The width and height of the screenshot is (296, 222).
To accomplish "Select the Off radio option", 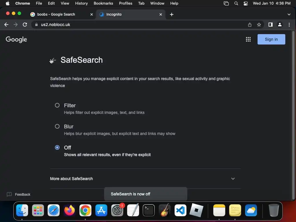I will (x=57, y=147).
